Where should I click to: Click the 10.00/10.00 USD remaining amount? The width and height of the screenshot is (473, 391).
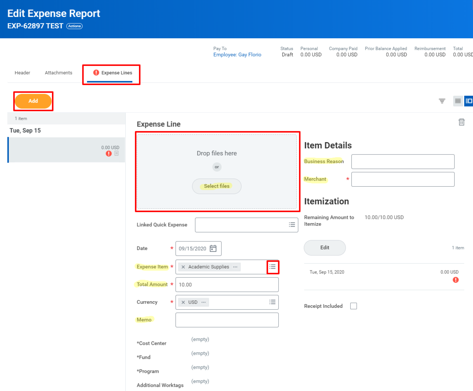[384, 217]
